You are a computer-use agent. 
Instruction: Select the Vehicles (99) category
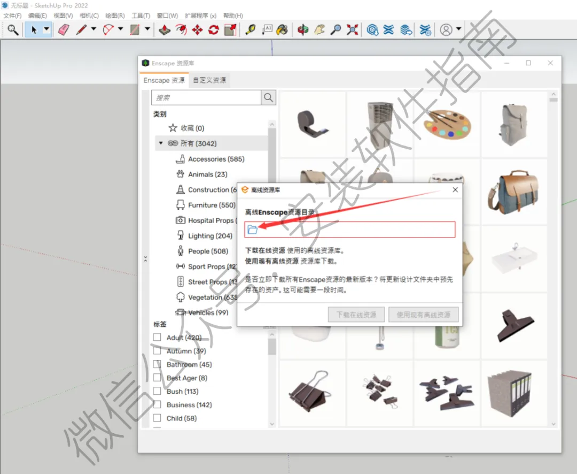(201, 312)
